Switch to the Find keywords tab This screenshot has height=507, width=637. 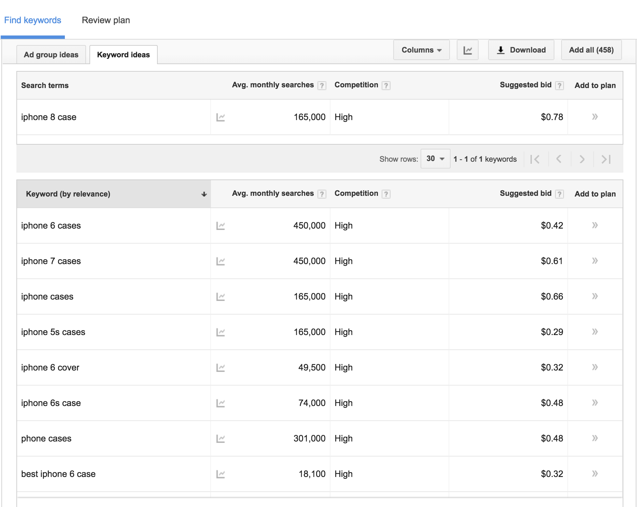[x=32, y=20]
